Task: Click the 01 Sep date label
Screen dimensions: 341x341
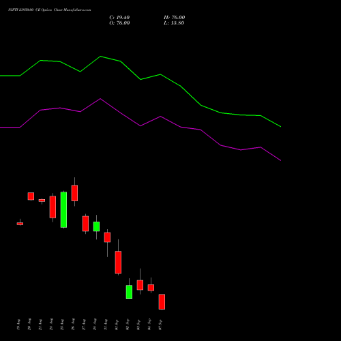Action: [x=117, y=325]
